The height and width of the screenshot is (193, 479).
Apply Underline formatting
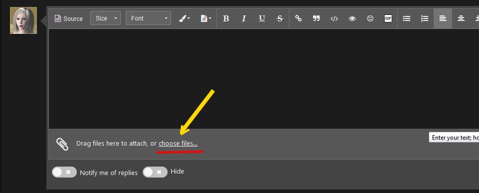[262, 18]
